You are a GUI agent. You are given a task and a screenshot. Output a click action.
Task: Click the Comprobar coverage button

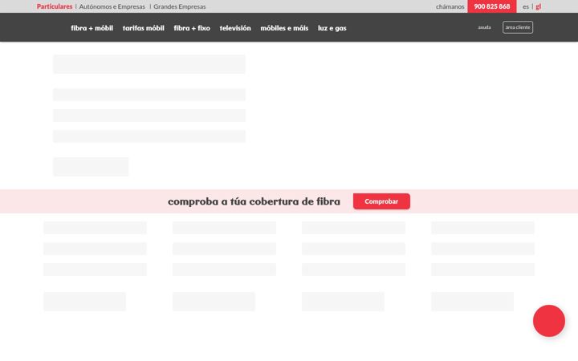coord(381,201)
